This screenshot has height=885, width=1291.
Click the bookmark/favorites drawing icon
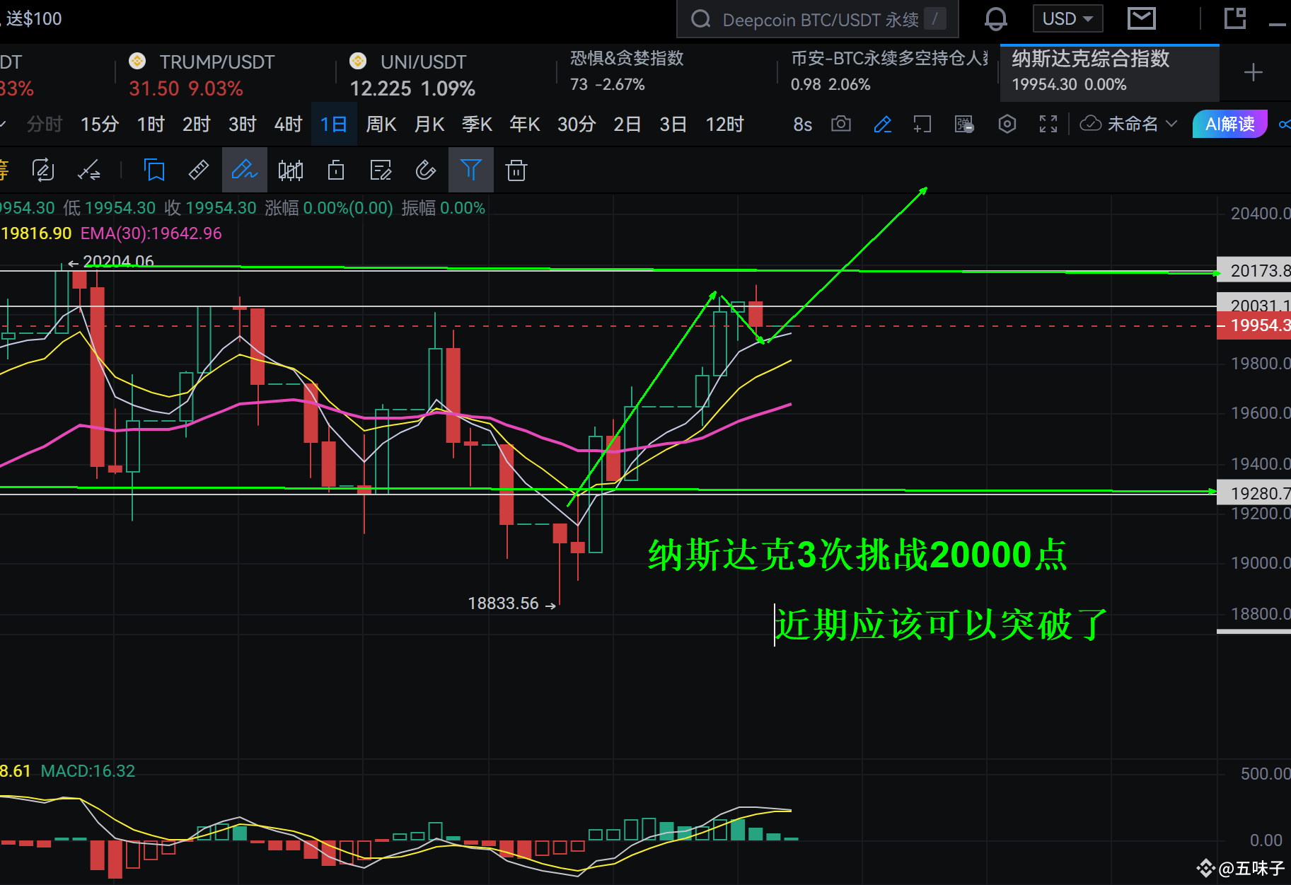coord(154,170)
